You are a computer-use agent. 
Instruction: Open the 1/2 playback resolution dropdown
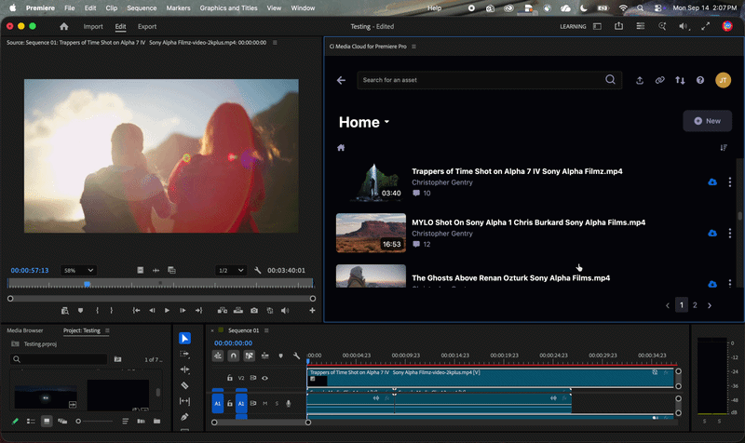[x=231, y=270]
